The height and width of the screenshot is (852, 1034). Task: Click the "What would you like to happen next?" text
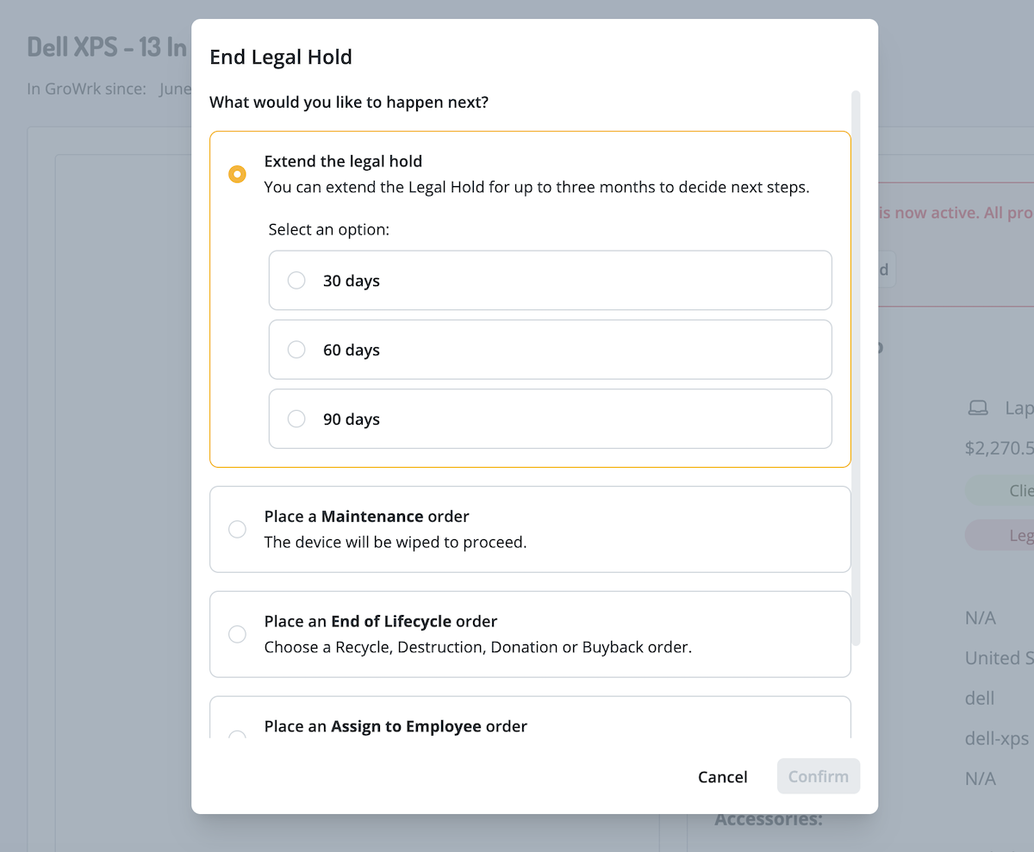(349, 103)
